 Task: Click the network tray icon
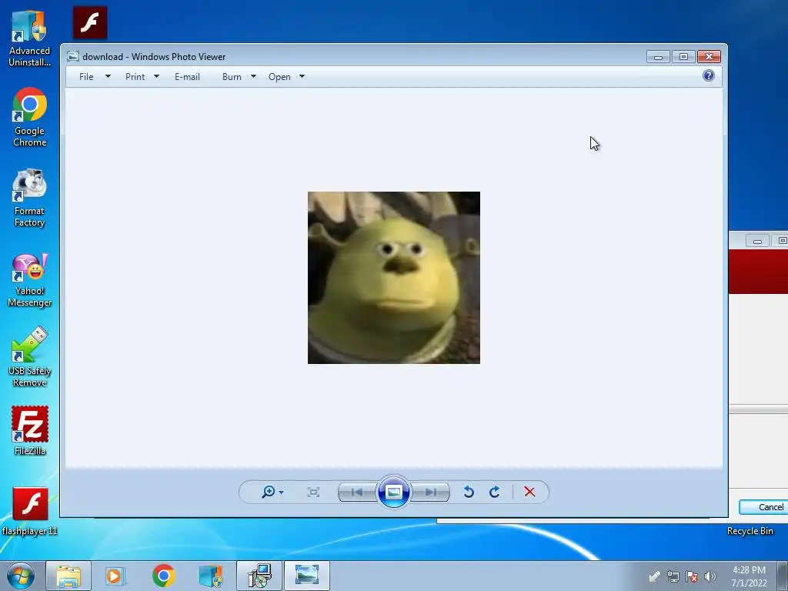pos(673,576)
